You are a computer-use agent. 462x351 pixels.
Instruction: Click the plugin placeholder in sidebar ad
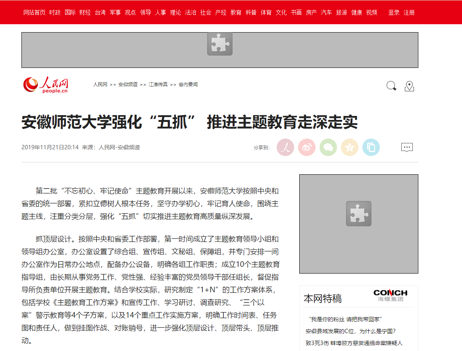(358, 214)
